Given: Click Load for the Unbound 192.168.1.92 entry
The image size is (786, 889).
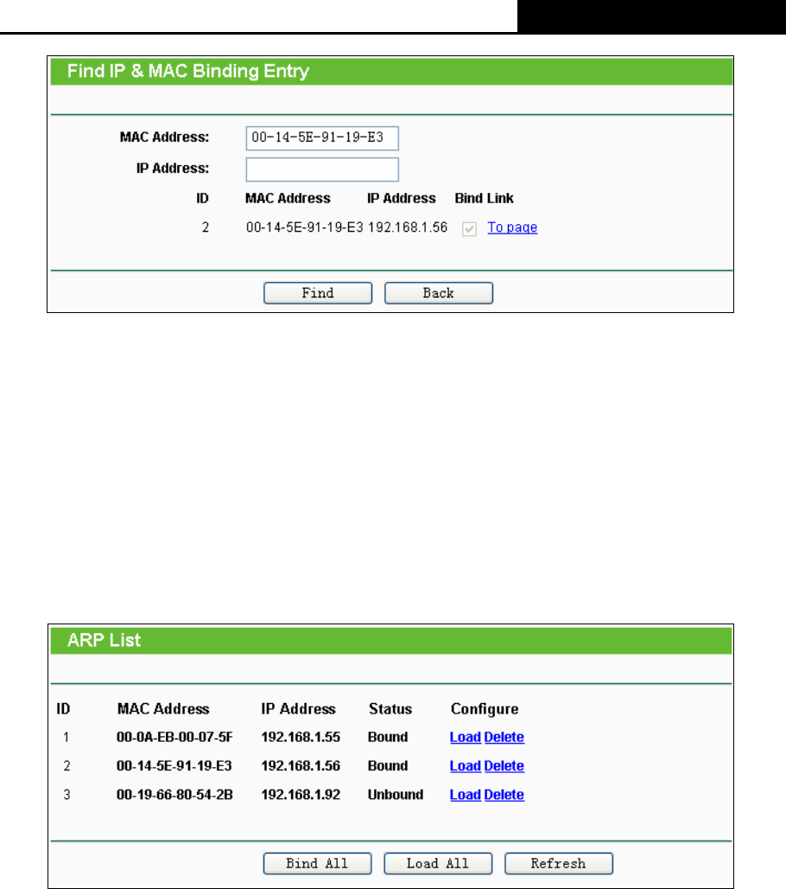Looking at the screenshot, I should coord(466,795).
